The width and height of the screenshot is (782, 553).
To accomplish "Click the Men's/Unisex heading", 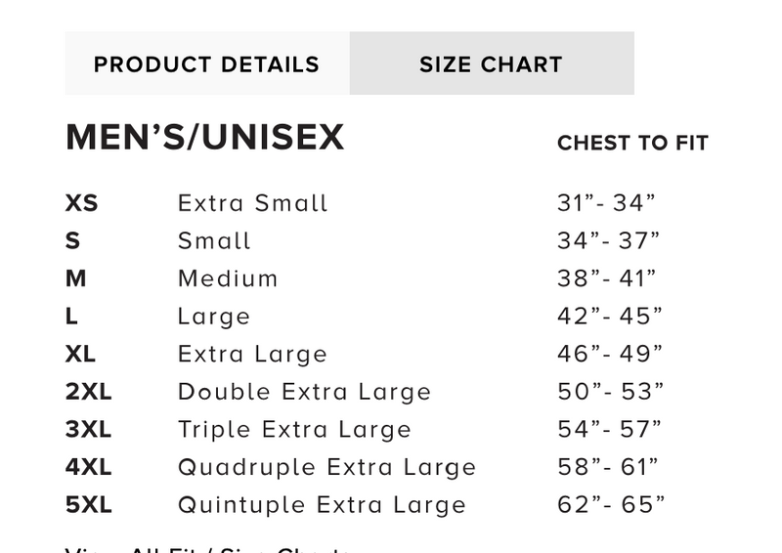I will coord(204,138).
